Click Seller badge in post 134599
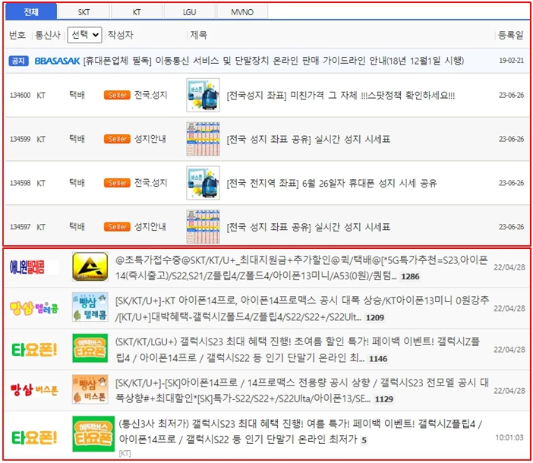This screenshot has height=463, width=533. [x=117, y=139]
